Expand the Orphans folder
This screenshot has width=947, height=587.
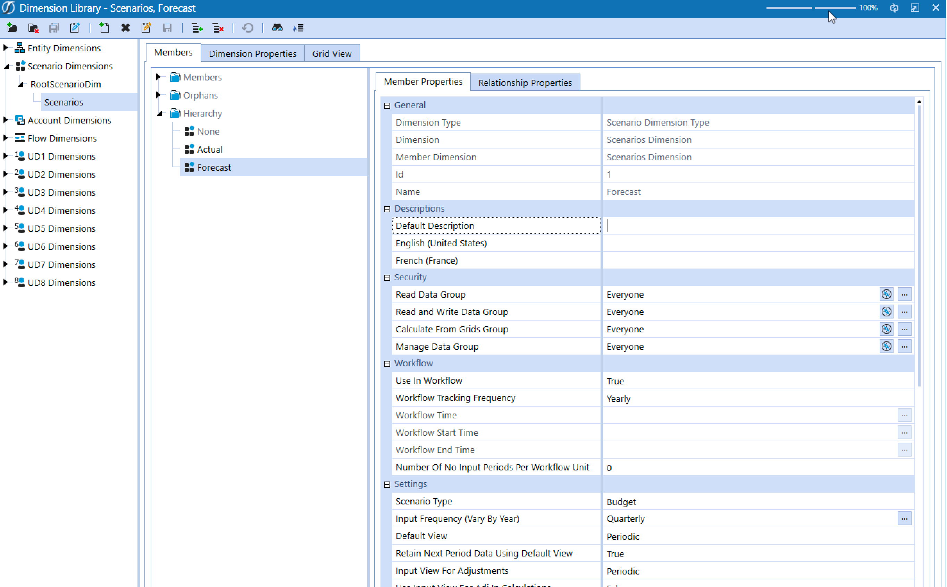[x=158, y=95]
